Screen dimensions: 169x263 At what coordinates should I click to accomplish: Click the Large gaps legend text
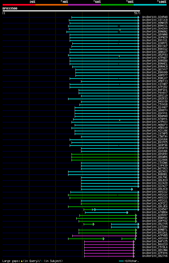[32, 261]
